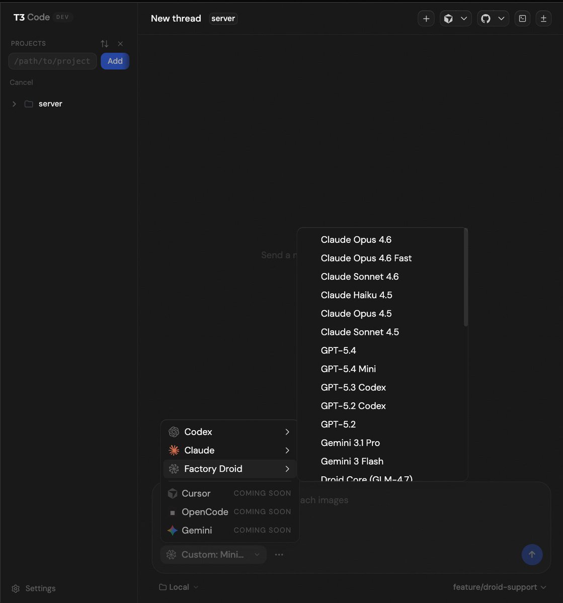
Task: Click the blue send arrow button
Action: [x=532, y=555]
